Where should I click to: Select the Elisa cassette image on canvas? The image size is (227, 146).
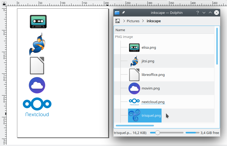pos(38,21)
